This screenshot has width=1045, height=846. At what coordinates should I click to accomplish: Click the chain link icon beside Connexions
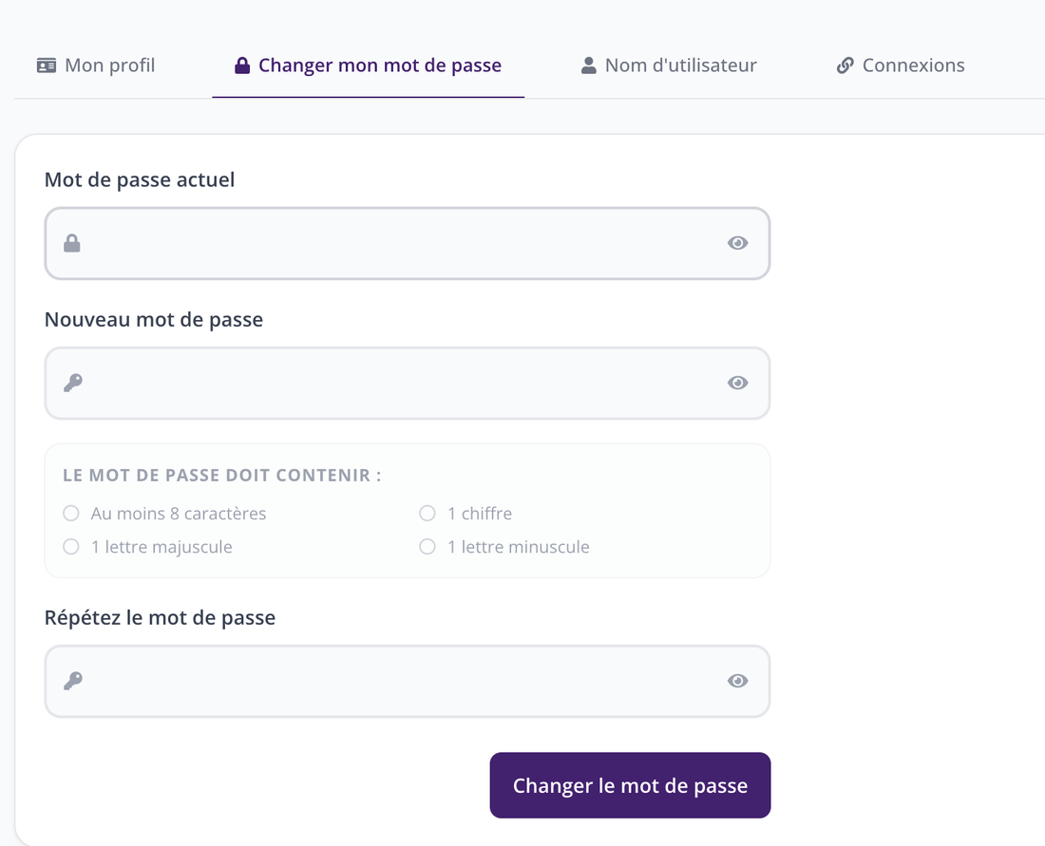coord(845,66)
